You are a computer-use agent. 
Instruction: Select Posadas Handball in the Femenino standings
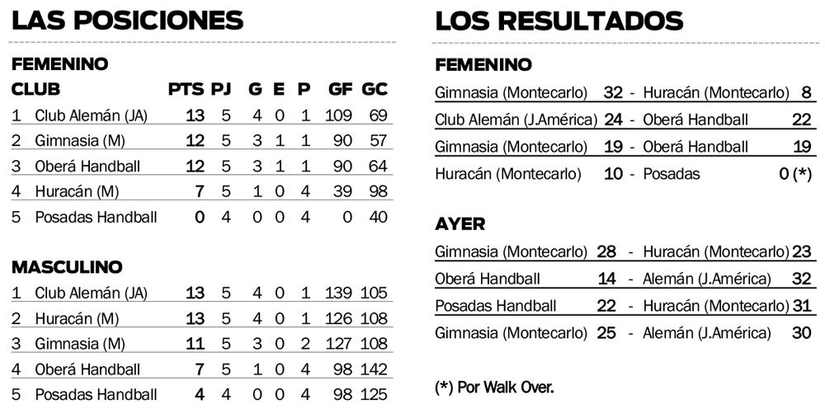click(96, 217)
